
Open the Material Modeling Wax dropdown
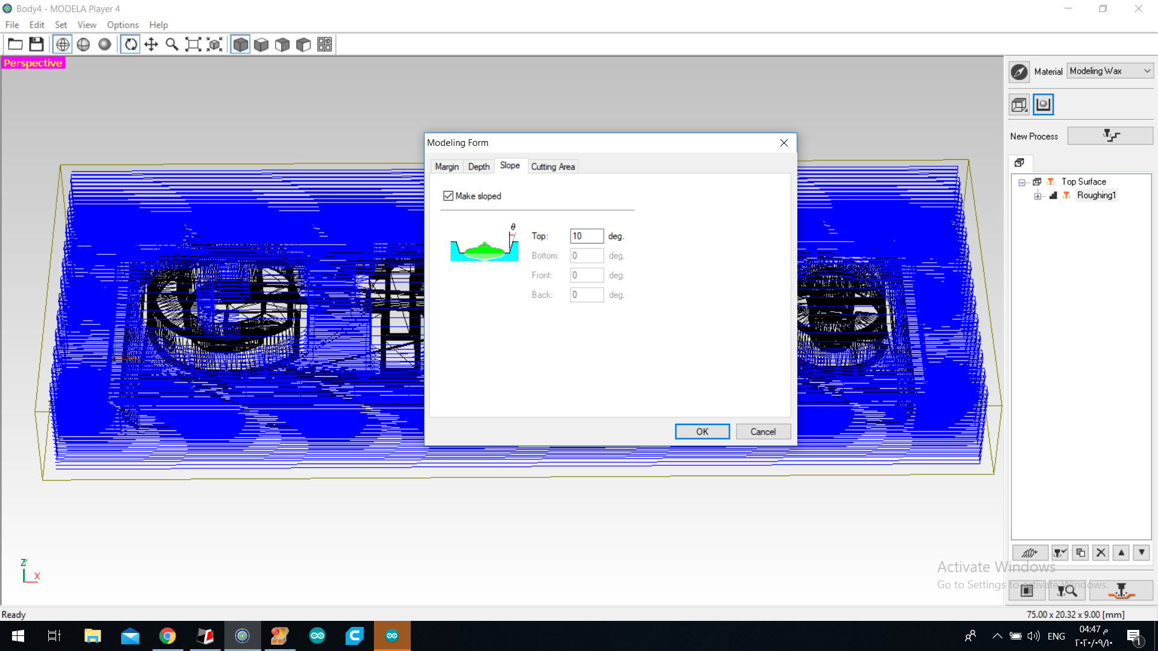[x=1110, y=71]
